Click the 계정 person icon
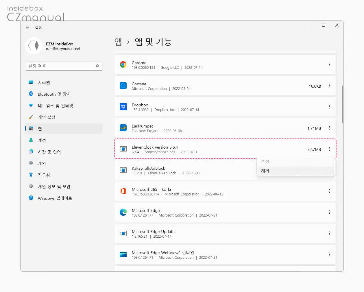 tap(31, 140)
